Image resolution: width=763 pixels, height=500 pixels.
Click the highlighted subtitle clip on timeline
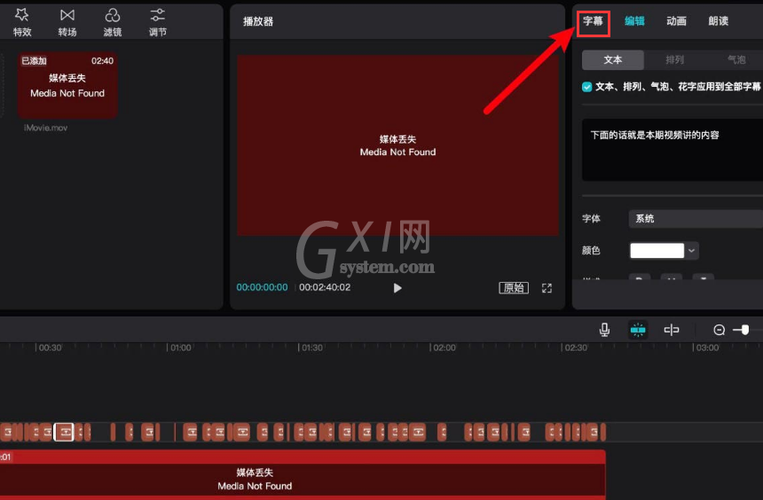point(64,432)
